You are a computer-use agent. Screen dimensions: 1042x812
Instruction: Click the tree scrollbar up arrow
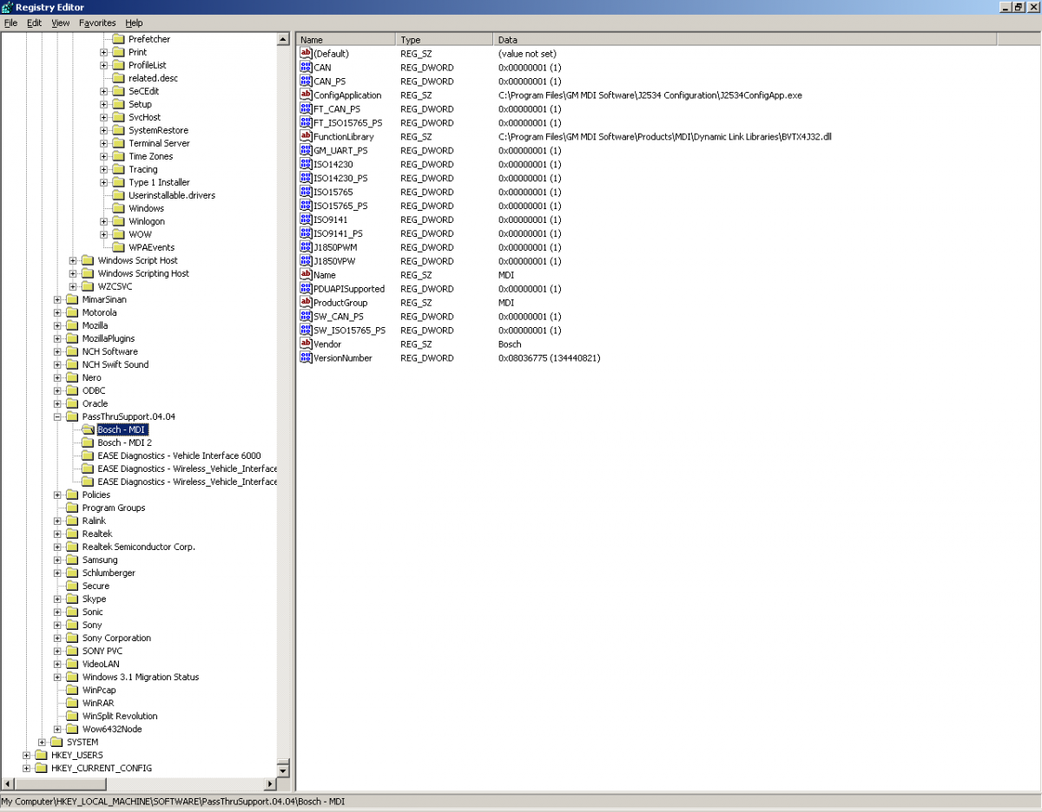pyautogui.click(x=282, y=40)
